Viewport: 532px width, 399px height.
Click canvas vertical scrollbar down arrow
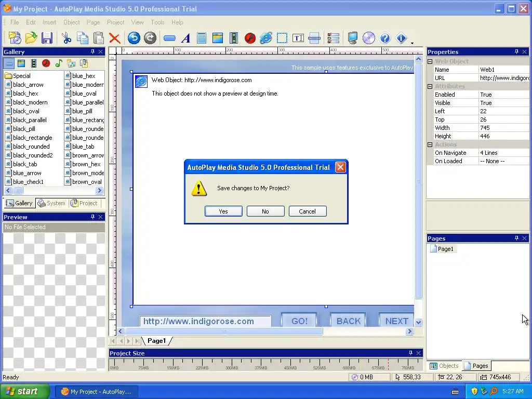coord(418,323)
